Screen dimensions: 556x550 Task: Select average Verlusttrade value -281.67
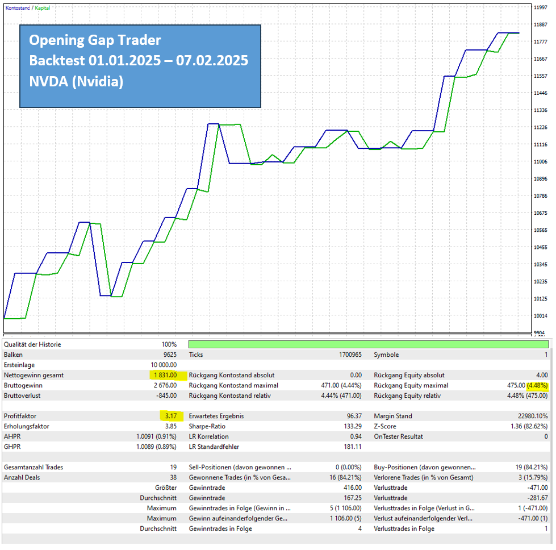tap(538, 498)
